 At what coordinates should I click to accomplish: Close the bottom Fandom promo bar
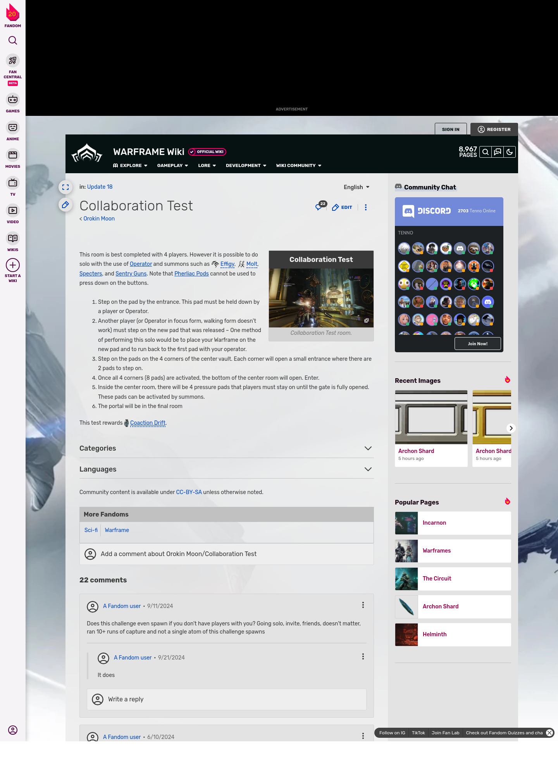549,733
